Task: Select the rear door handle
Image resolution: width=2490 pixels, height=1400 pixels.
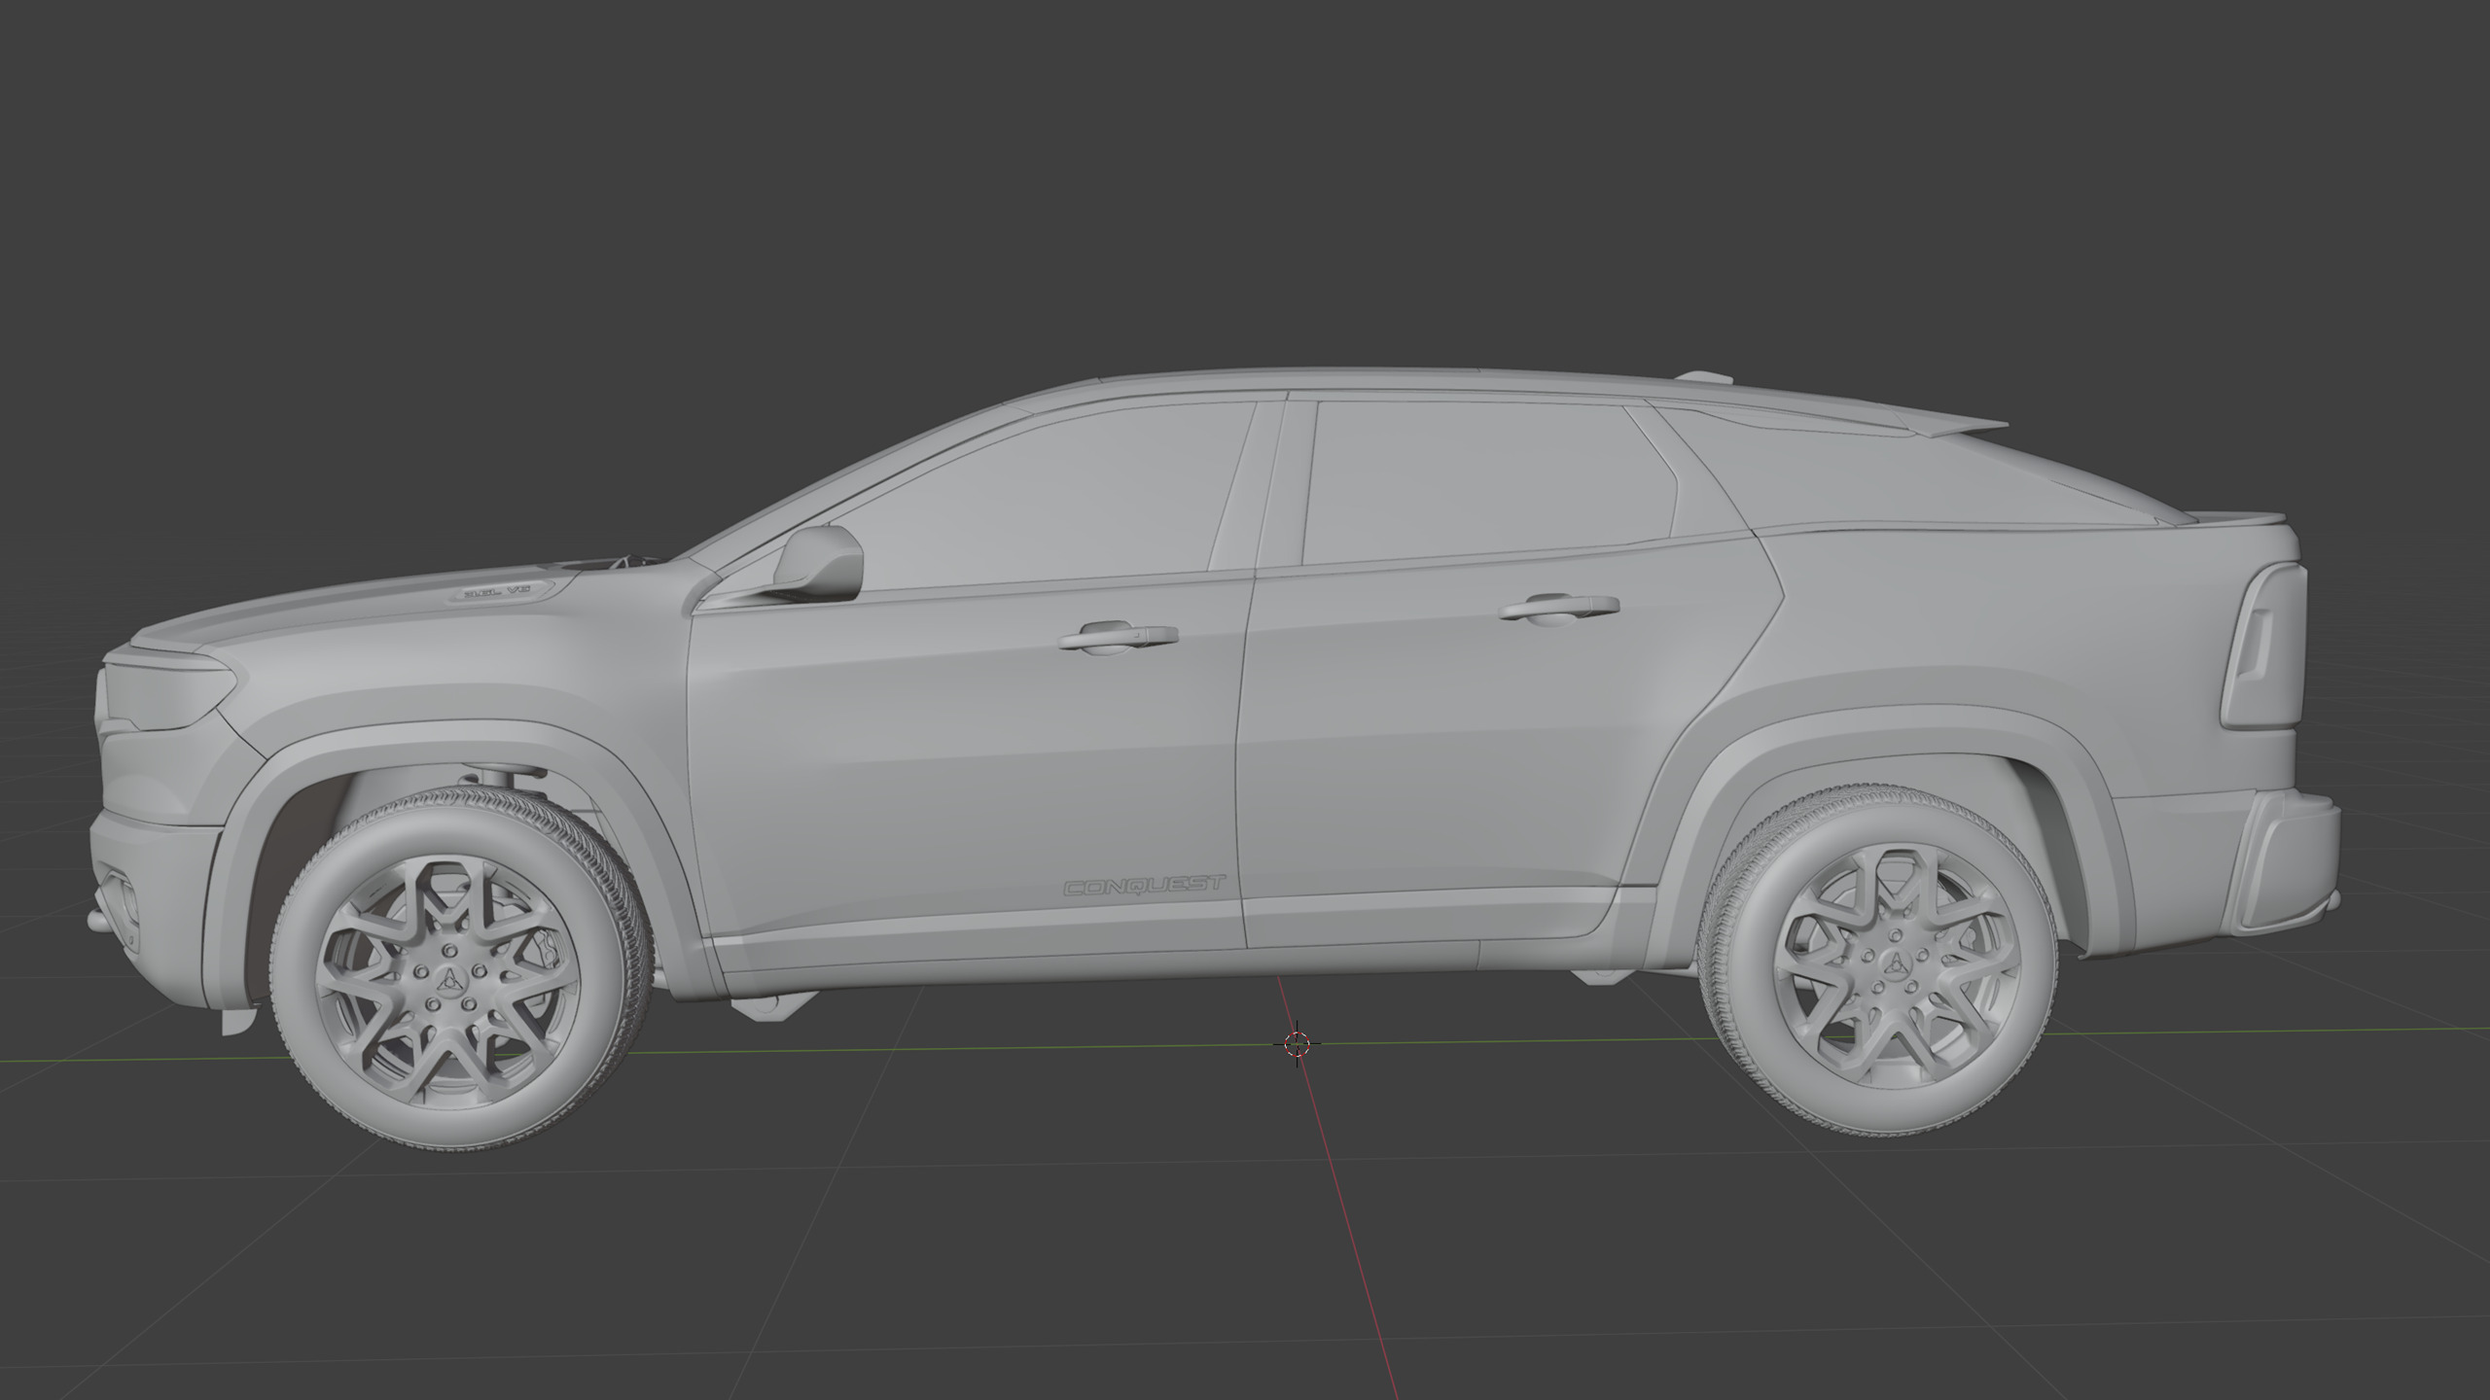Action: click(1559, 608)
